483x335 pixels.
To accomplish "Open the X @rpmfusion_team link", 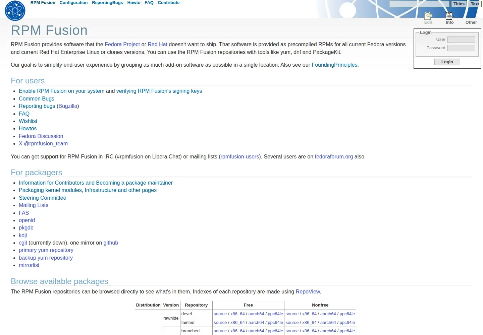I will tap(43, 143).
